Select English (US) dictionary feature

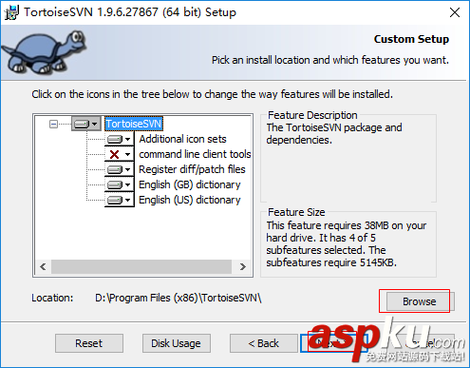point(190,200)
